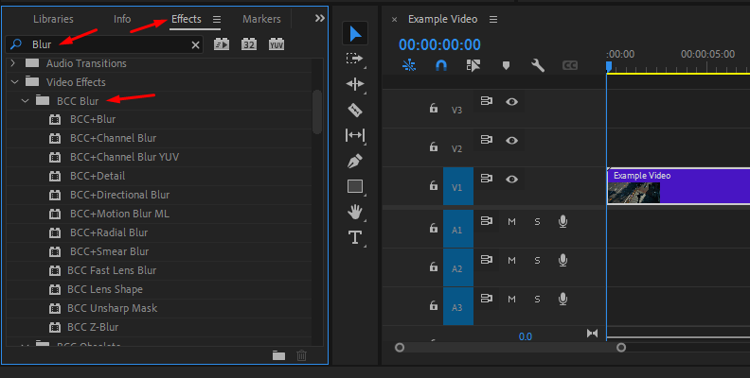The height and width of the screenshot is (378, 750).
Task: Toggle A2 track targeting
Action: pyautogui.click(x=457, y=267)
